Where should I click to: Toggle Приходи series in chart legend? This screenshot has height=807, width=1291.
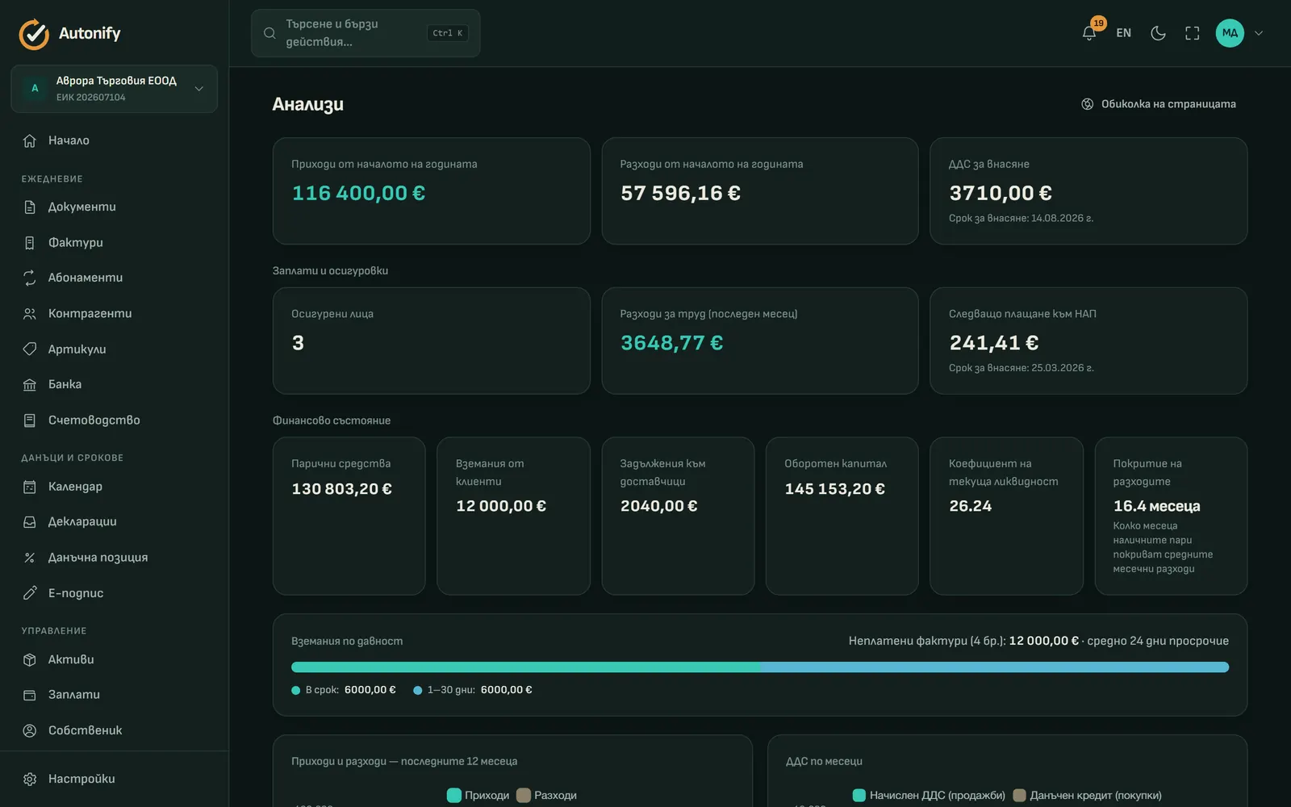click(x=478, y=795)
